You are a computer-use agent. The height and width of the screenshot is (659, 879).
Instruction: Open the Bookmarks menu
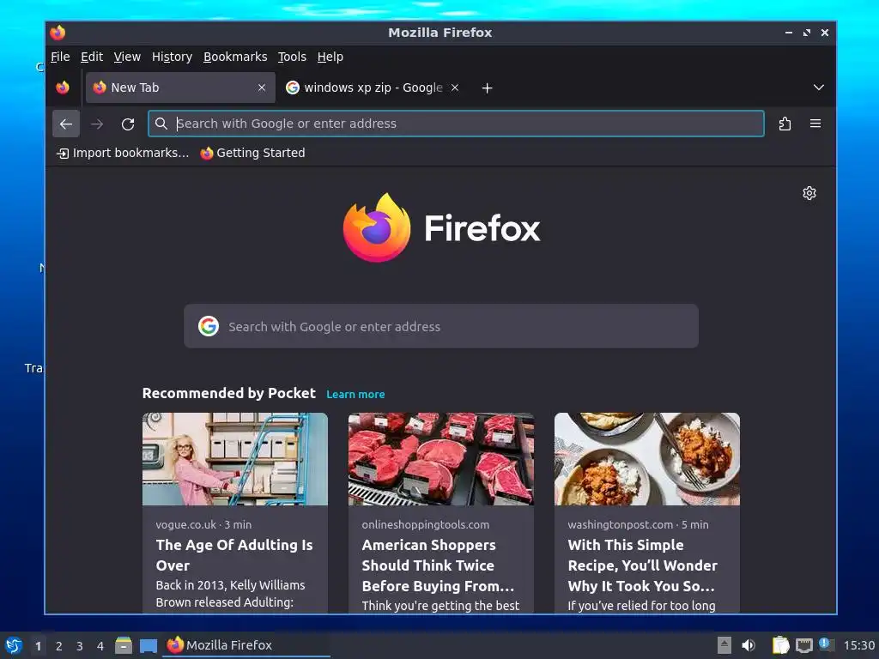[x=235, y=57]
